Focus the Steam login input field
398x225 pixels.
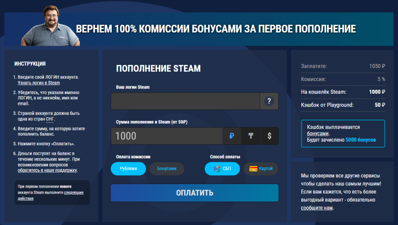[x=186, y=101]
